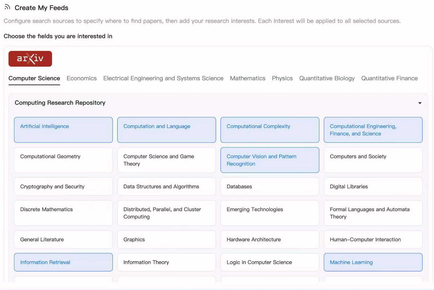This screenshot has width=434, height=290.
Task: Open Electrical Engineering and Systems Science tab
Action: [x=163, y=78]
